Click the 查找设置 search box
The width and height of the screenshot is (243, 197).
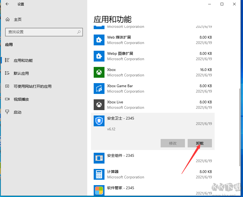44,32
